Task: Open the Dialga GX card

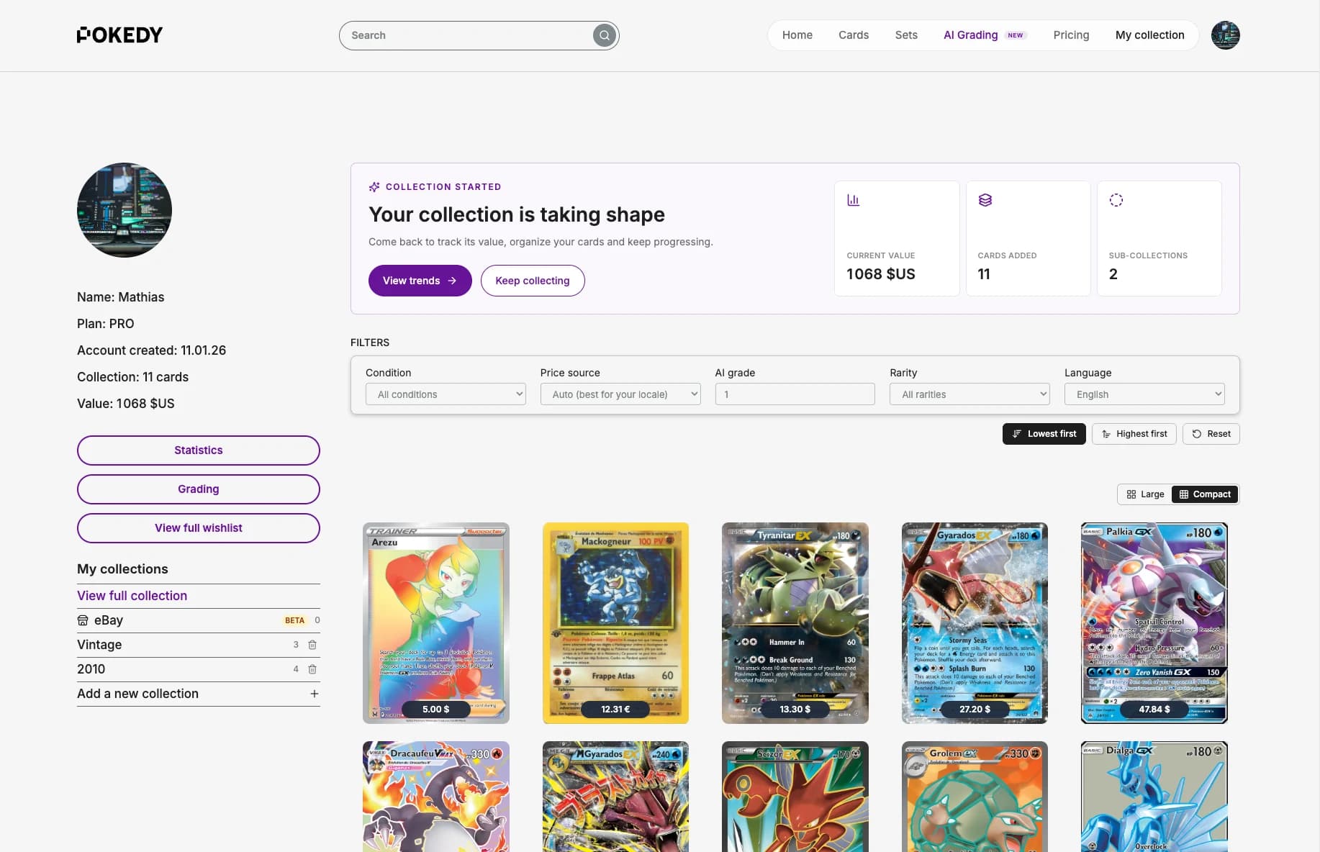Action: click(x=1154, y=797)
